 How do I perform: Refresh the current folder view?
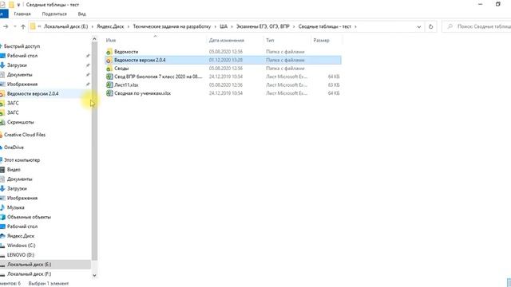tap(430, 26)
